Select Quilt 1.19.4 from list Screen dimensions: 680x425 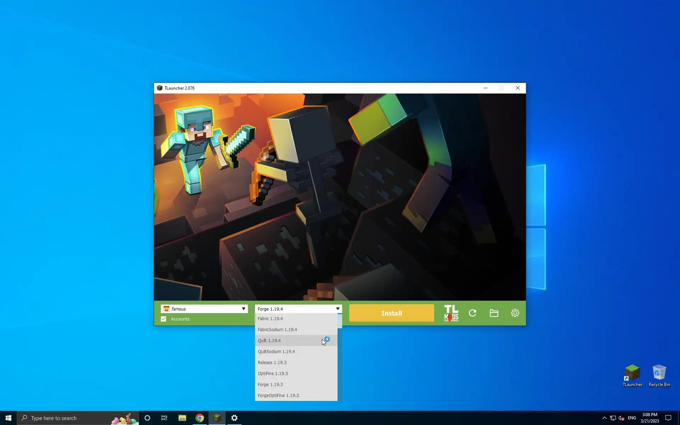(269, 340)
